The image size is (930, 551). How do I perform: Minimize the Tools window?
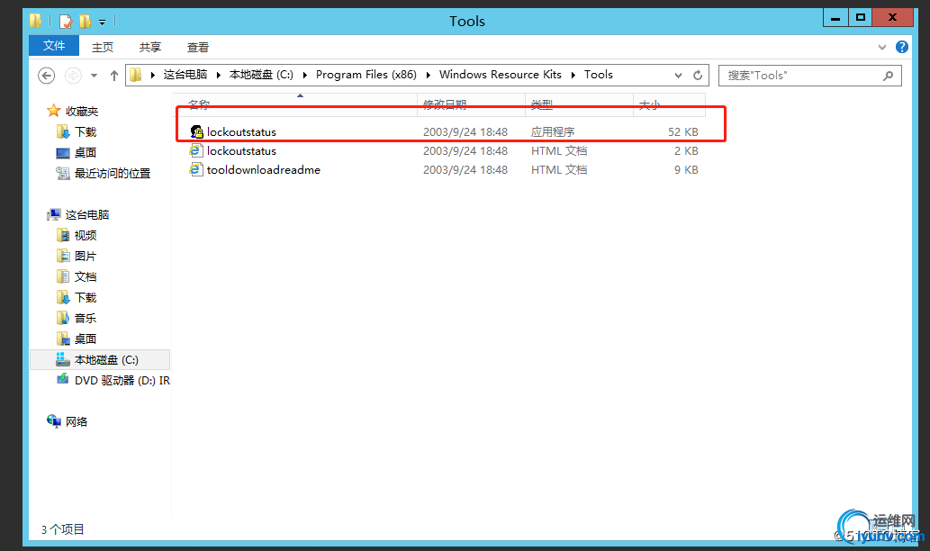coord(835,18)
